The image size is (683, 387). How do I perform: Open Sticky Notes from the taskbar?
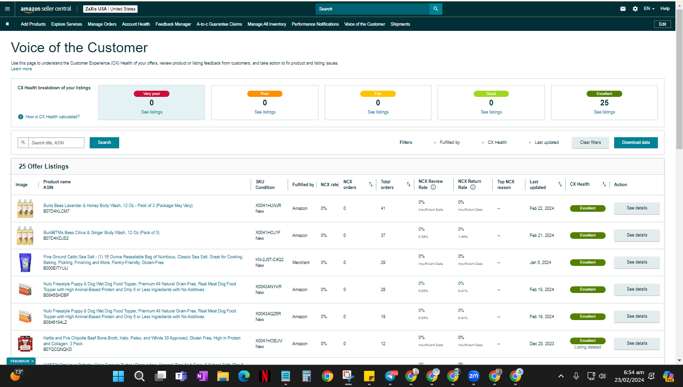pyautogui.click(x=369, y=376)
